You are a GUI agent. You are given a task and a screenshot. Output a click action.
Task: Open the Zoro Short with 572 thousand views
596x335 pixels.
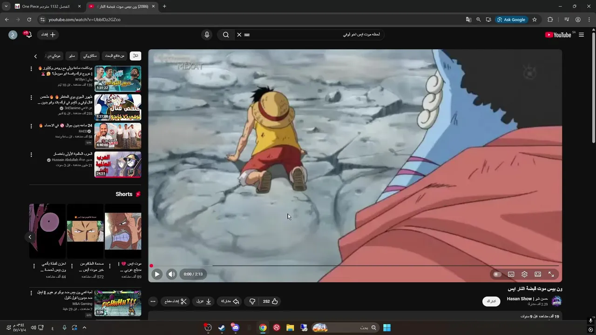tap(85, 231)
